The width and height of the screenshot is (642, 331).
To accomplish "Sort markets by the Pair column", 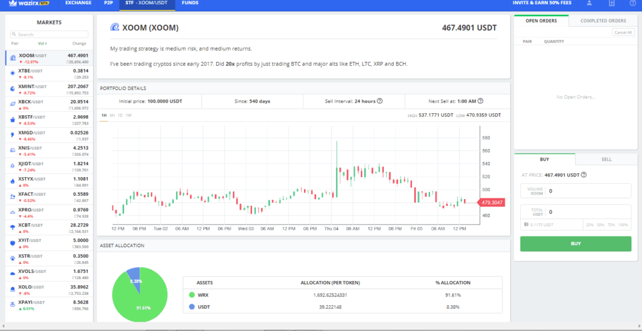I will 15,43.
